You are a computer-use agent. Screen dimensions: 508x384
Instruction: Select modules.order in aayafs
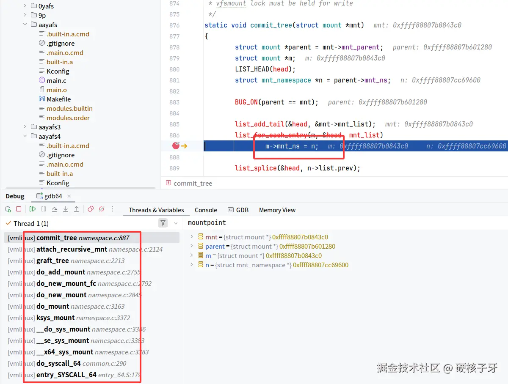tap(68, 118)
